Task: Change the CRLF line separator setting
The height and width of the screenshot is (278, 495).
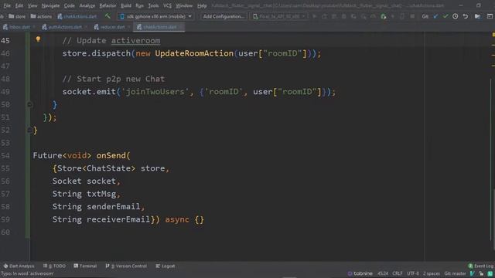Action: pos(397,273)
